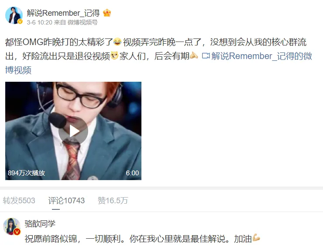The width and height of the screenshot is (323, 247).
Task: Click the 6:00 video duration label
Action: click(x=132, y=173)
